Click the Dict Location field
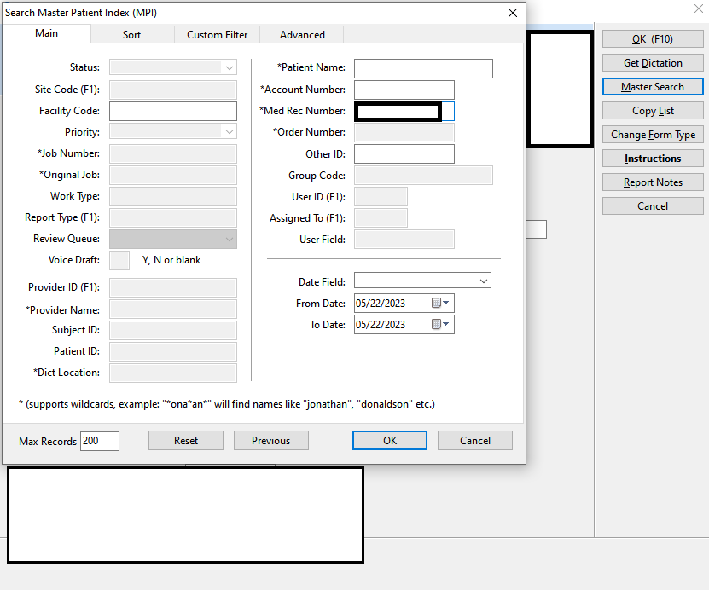The image size is (709, 590). click(172, 373)
